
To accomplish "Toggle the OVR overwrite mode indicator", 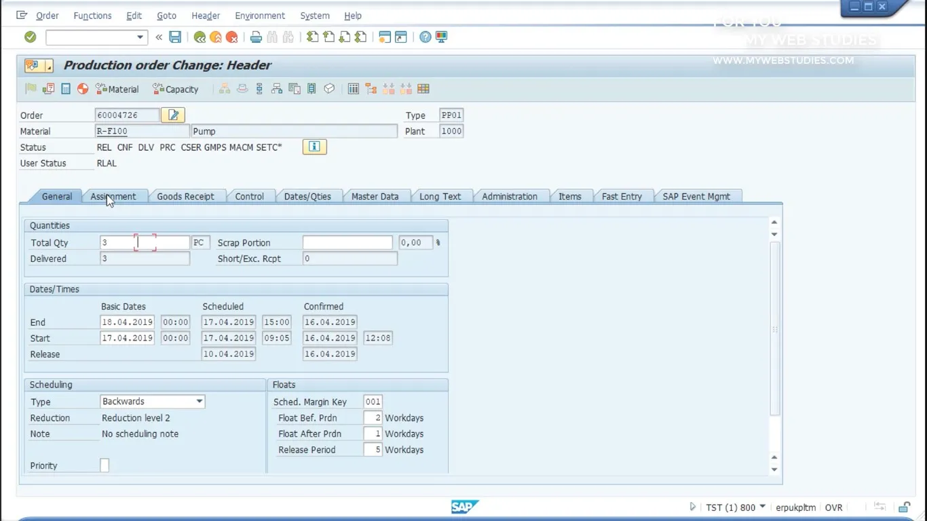I will [x=833, y=507].
